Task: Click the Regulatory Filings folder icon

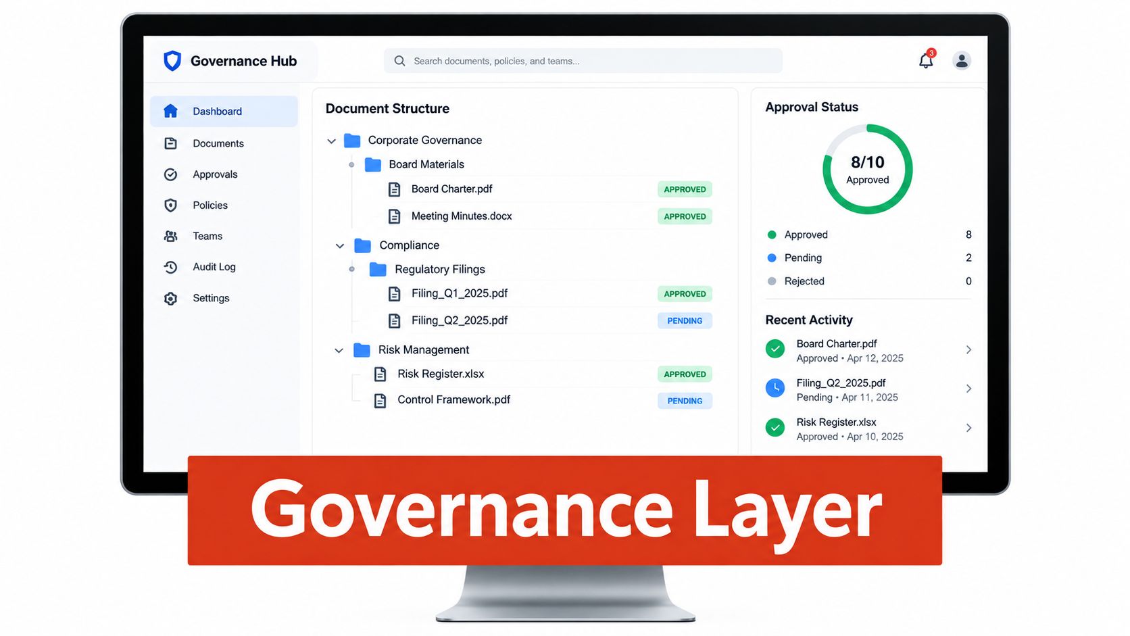Action: (x=378, y=270)
